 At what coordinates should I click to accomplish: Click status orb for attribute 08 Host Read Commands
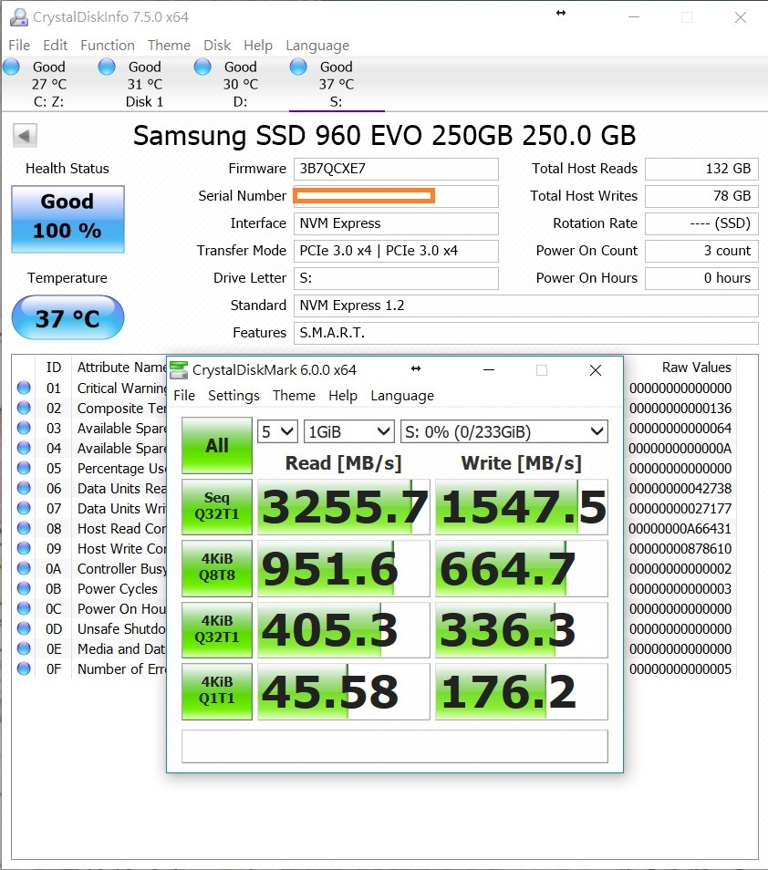[x=24, y=528]
